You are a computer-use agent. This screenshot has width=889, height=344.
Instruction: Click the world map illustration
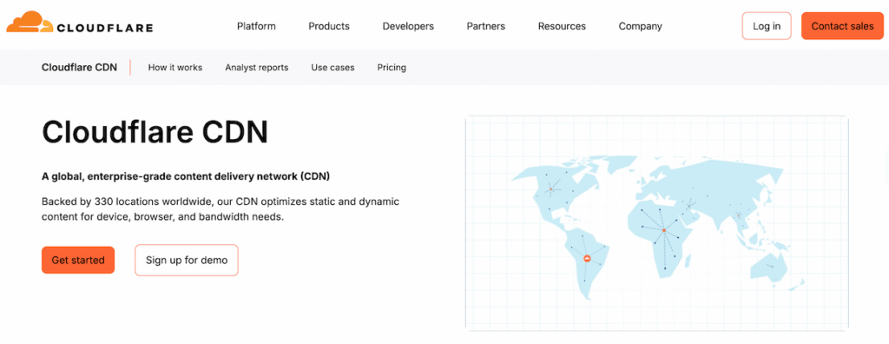point(656,223)
